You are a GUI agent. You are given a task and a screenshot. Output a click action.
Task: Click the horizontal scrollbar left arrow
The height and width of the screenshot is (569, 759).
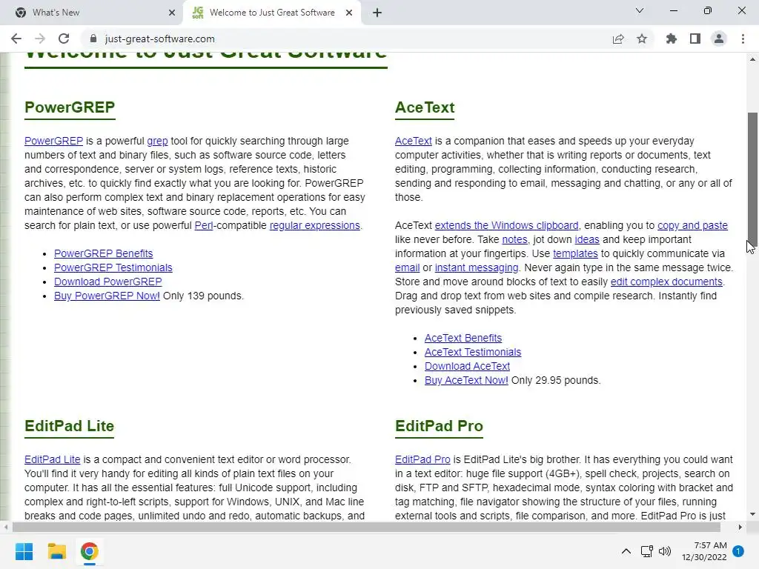point(5,528)
